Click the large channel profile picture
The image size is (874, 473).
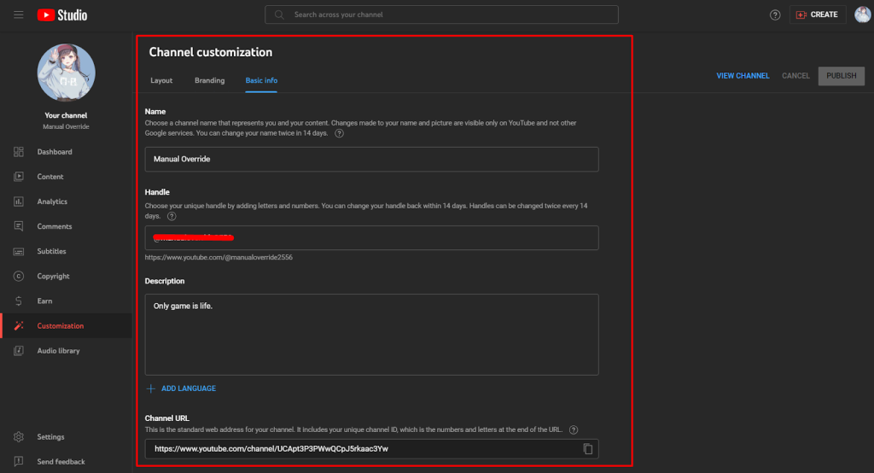(x=66, y=73)
